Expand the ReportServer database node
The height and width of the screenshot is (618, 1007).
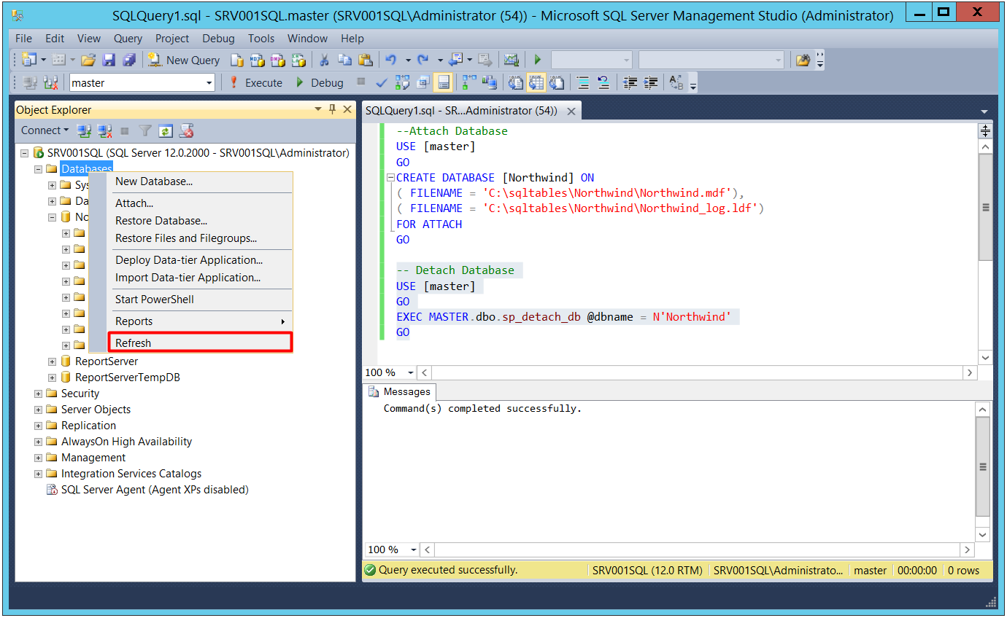(53, 361)
